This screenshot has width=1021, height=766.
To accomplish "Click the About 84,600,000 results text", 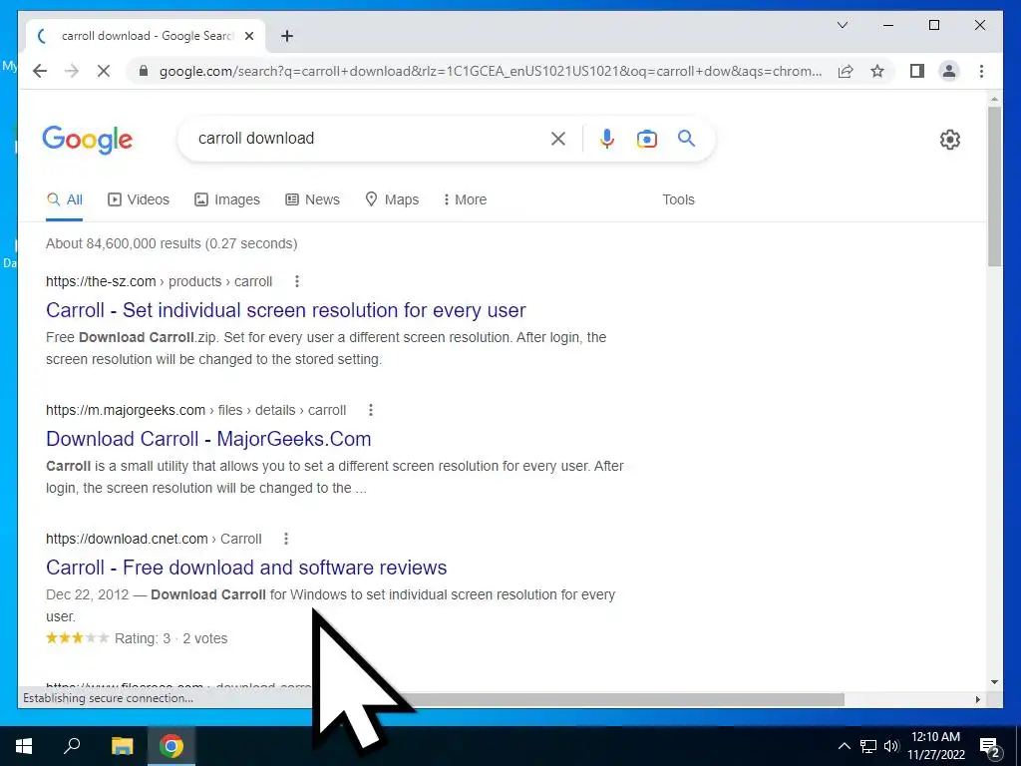I will tap(171, 243).
